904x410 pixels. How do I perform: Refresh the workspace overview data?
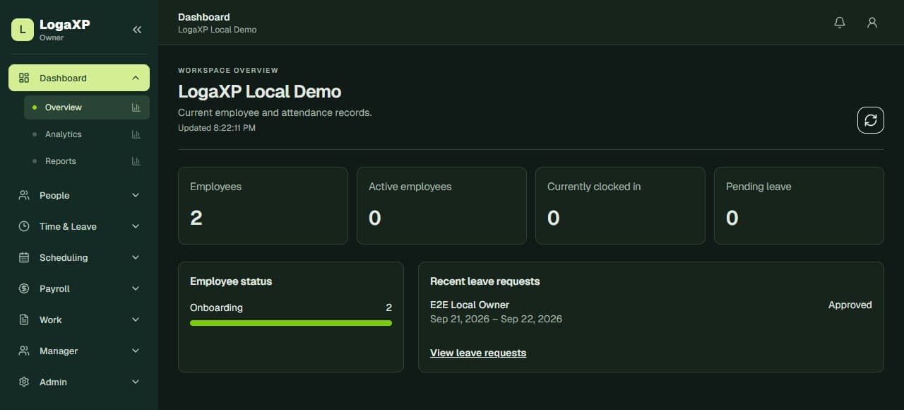click(871, 120)
